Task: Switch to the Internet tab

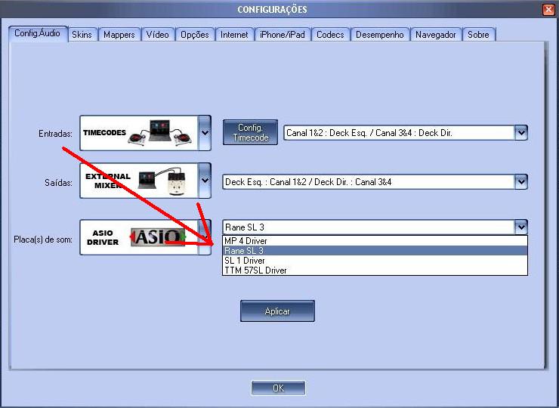Action: click(235, 35)
